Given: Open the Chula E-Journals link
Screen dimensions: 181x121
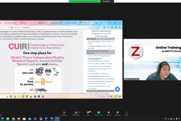Looking at the screenshot, I should tap(99, 87).
